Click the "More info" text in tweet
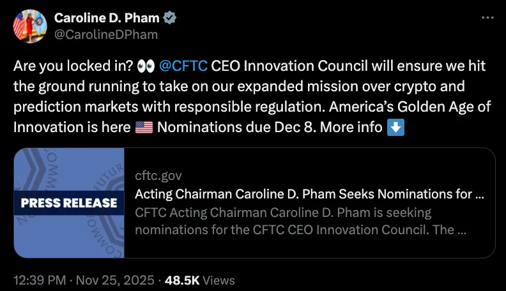 351,127
